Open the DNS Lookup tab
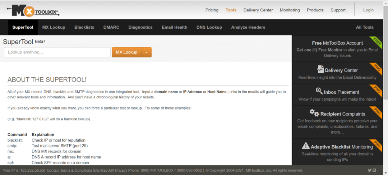The width and height of the screenshot is (388, 175). [209, 27]
